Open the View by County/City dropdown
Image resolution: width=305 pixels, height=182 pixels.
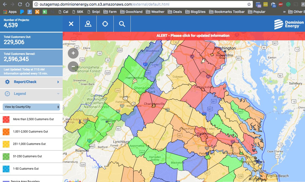(x=31, y=107)
